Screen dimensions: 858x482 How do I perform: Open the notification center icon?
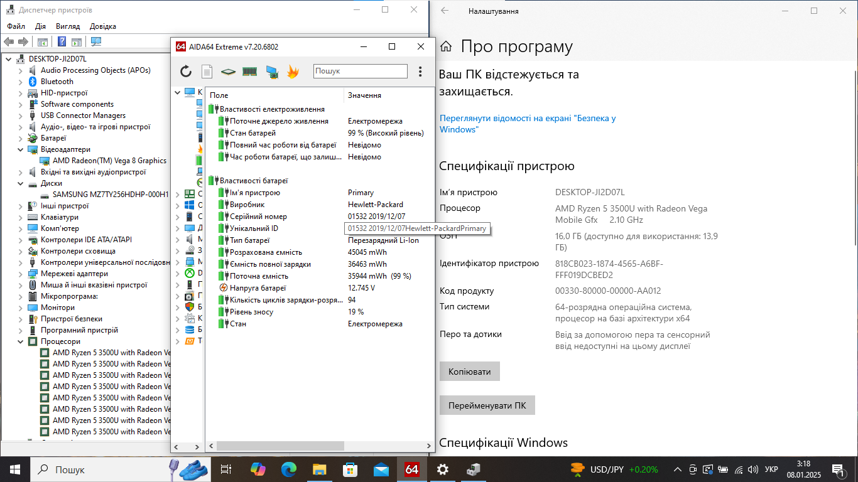[x=839, y=469]
